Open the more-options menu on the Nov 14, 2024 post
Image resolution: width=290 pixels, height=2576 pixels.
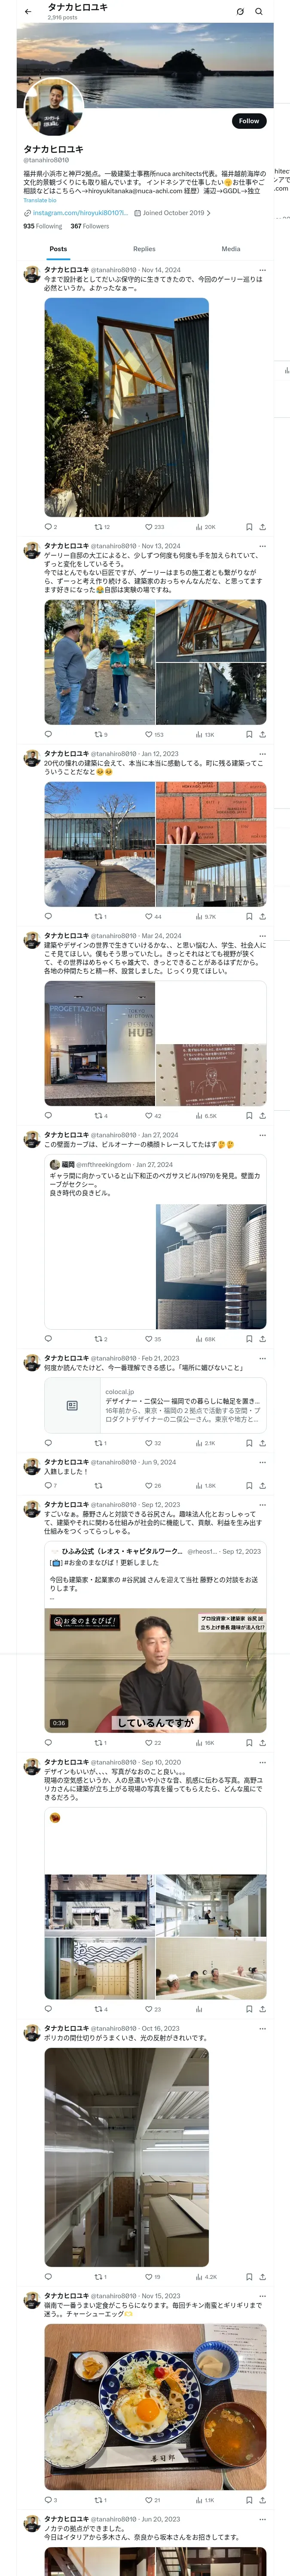pyautogui.click(x=263, y=270)
